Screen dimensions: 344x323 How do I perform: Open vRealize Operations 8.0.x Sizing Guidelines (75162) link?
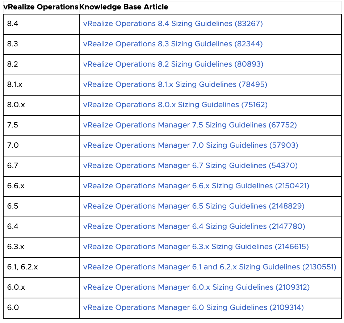(175, 105)
